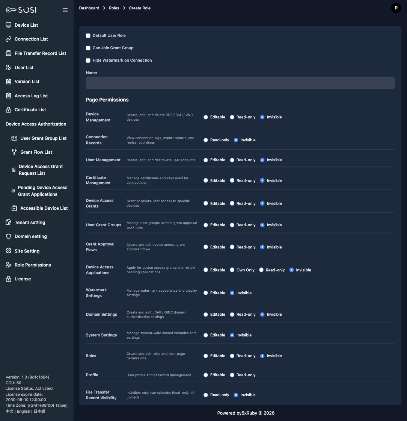Set Watermark Settings to Editable
407x421 pixels.
[206, 293]
